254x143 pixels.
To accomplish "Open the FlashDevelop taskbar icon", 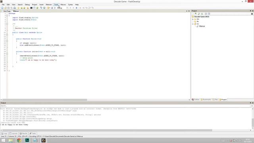I will [x=43, y=140].
